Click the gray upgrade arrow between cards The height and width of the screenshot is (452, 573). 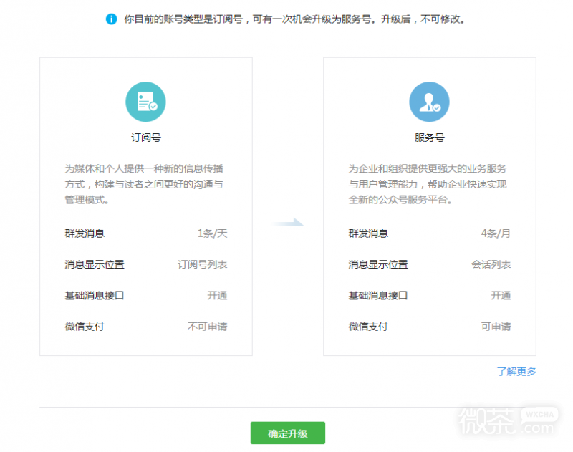pos(286,222)
